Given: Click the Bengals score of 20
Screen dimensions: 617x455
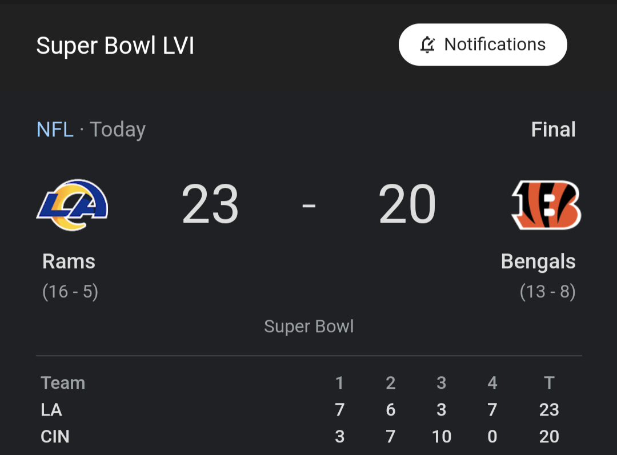Looking at the screenshot, I should pos(407,204).
